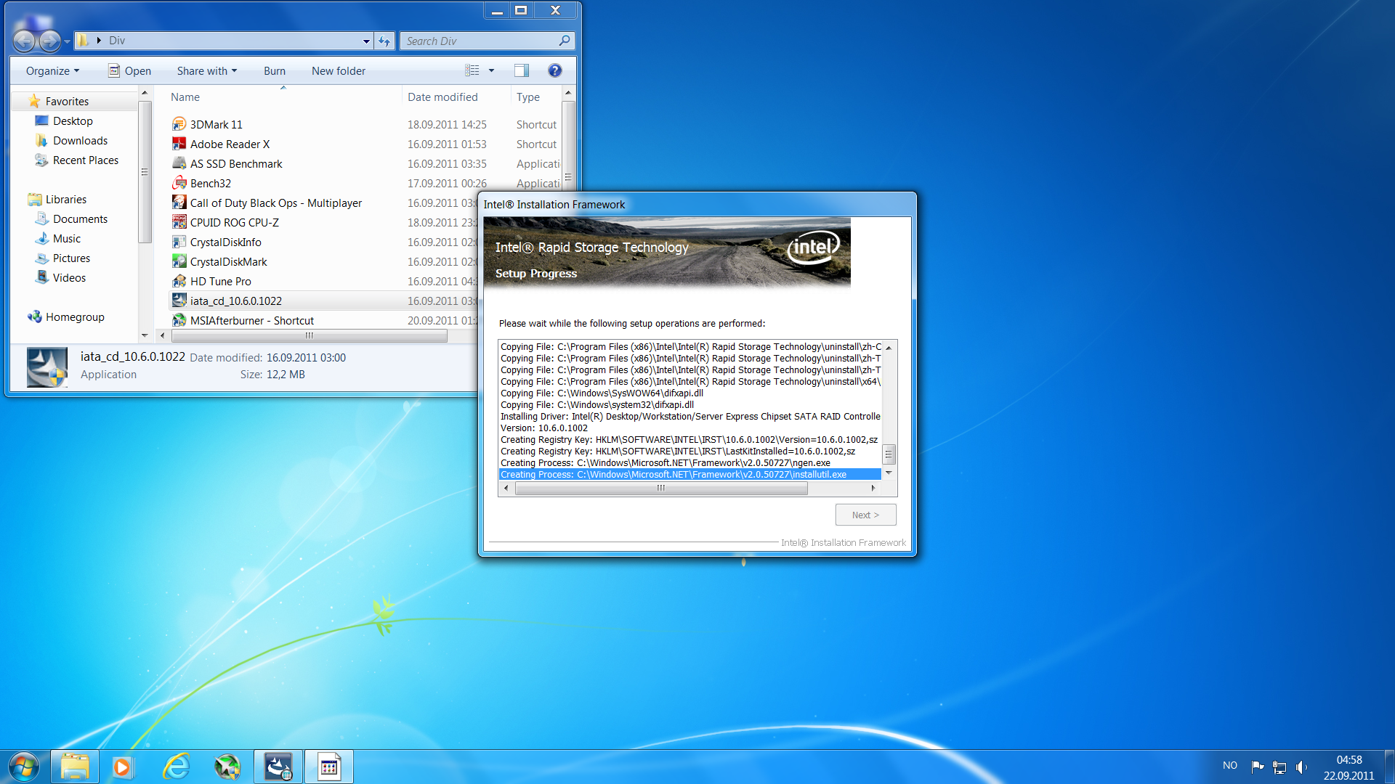Image resolution: width=1395 pixels, height=784 pixels.
Task: Click the Open button in Explorer toolbar
Action: 130,70
